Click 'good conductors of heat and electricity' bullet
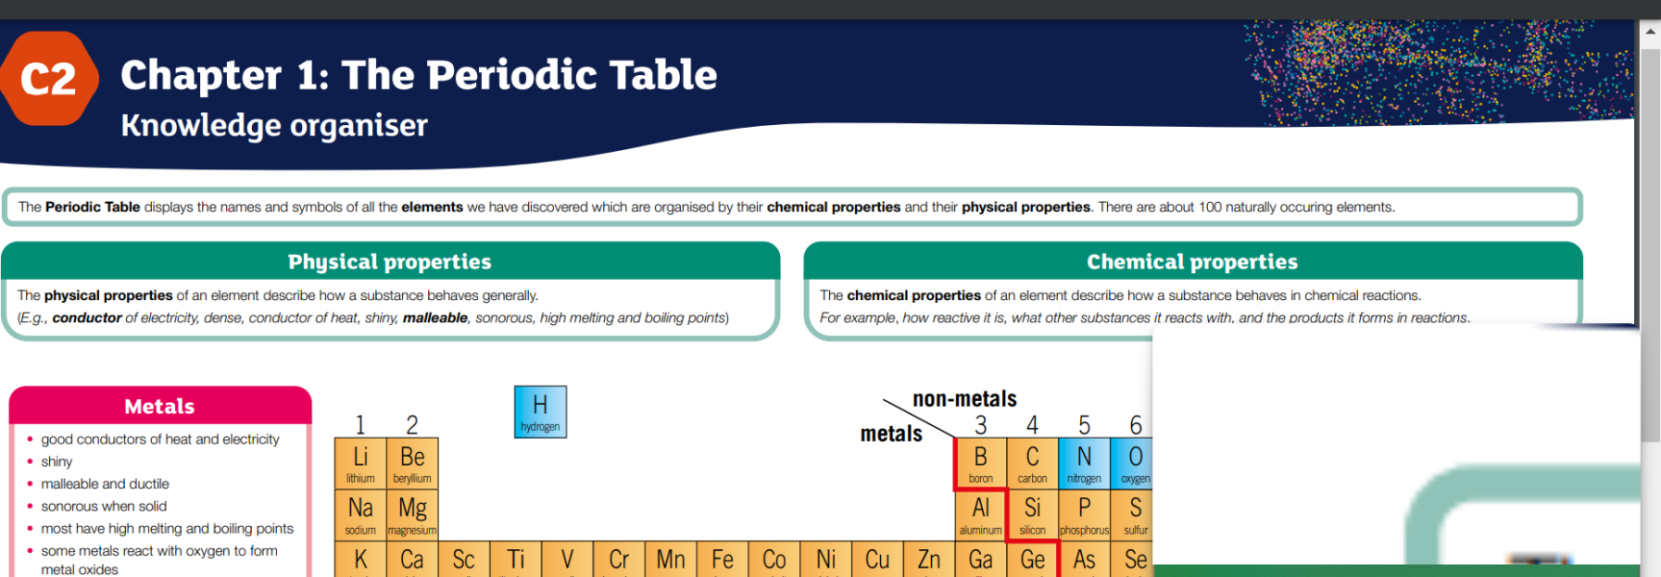This screenshot has width=1661, height=577. [x=160, y=439]
